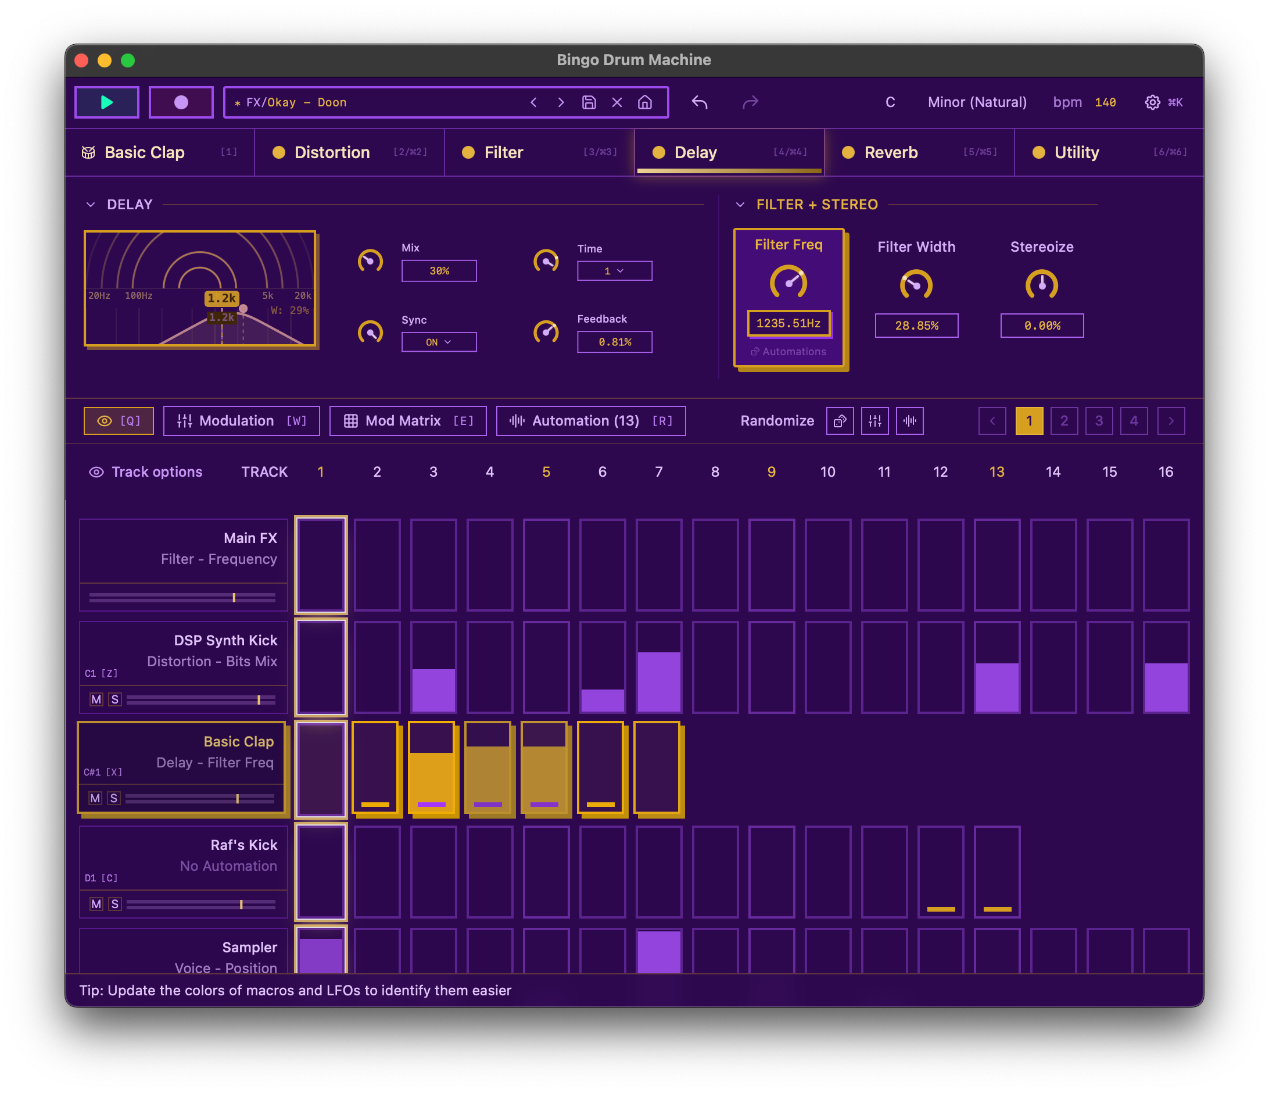Open settings gear icon

1152,102
